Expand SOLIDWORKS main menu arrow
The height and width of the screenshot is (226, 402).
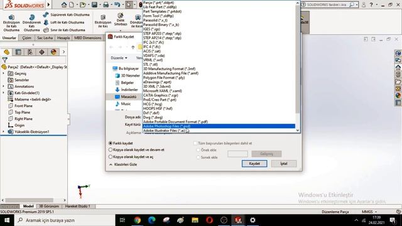pos(48,4)
